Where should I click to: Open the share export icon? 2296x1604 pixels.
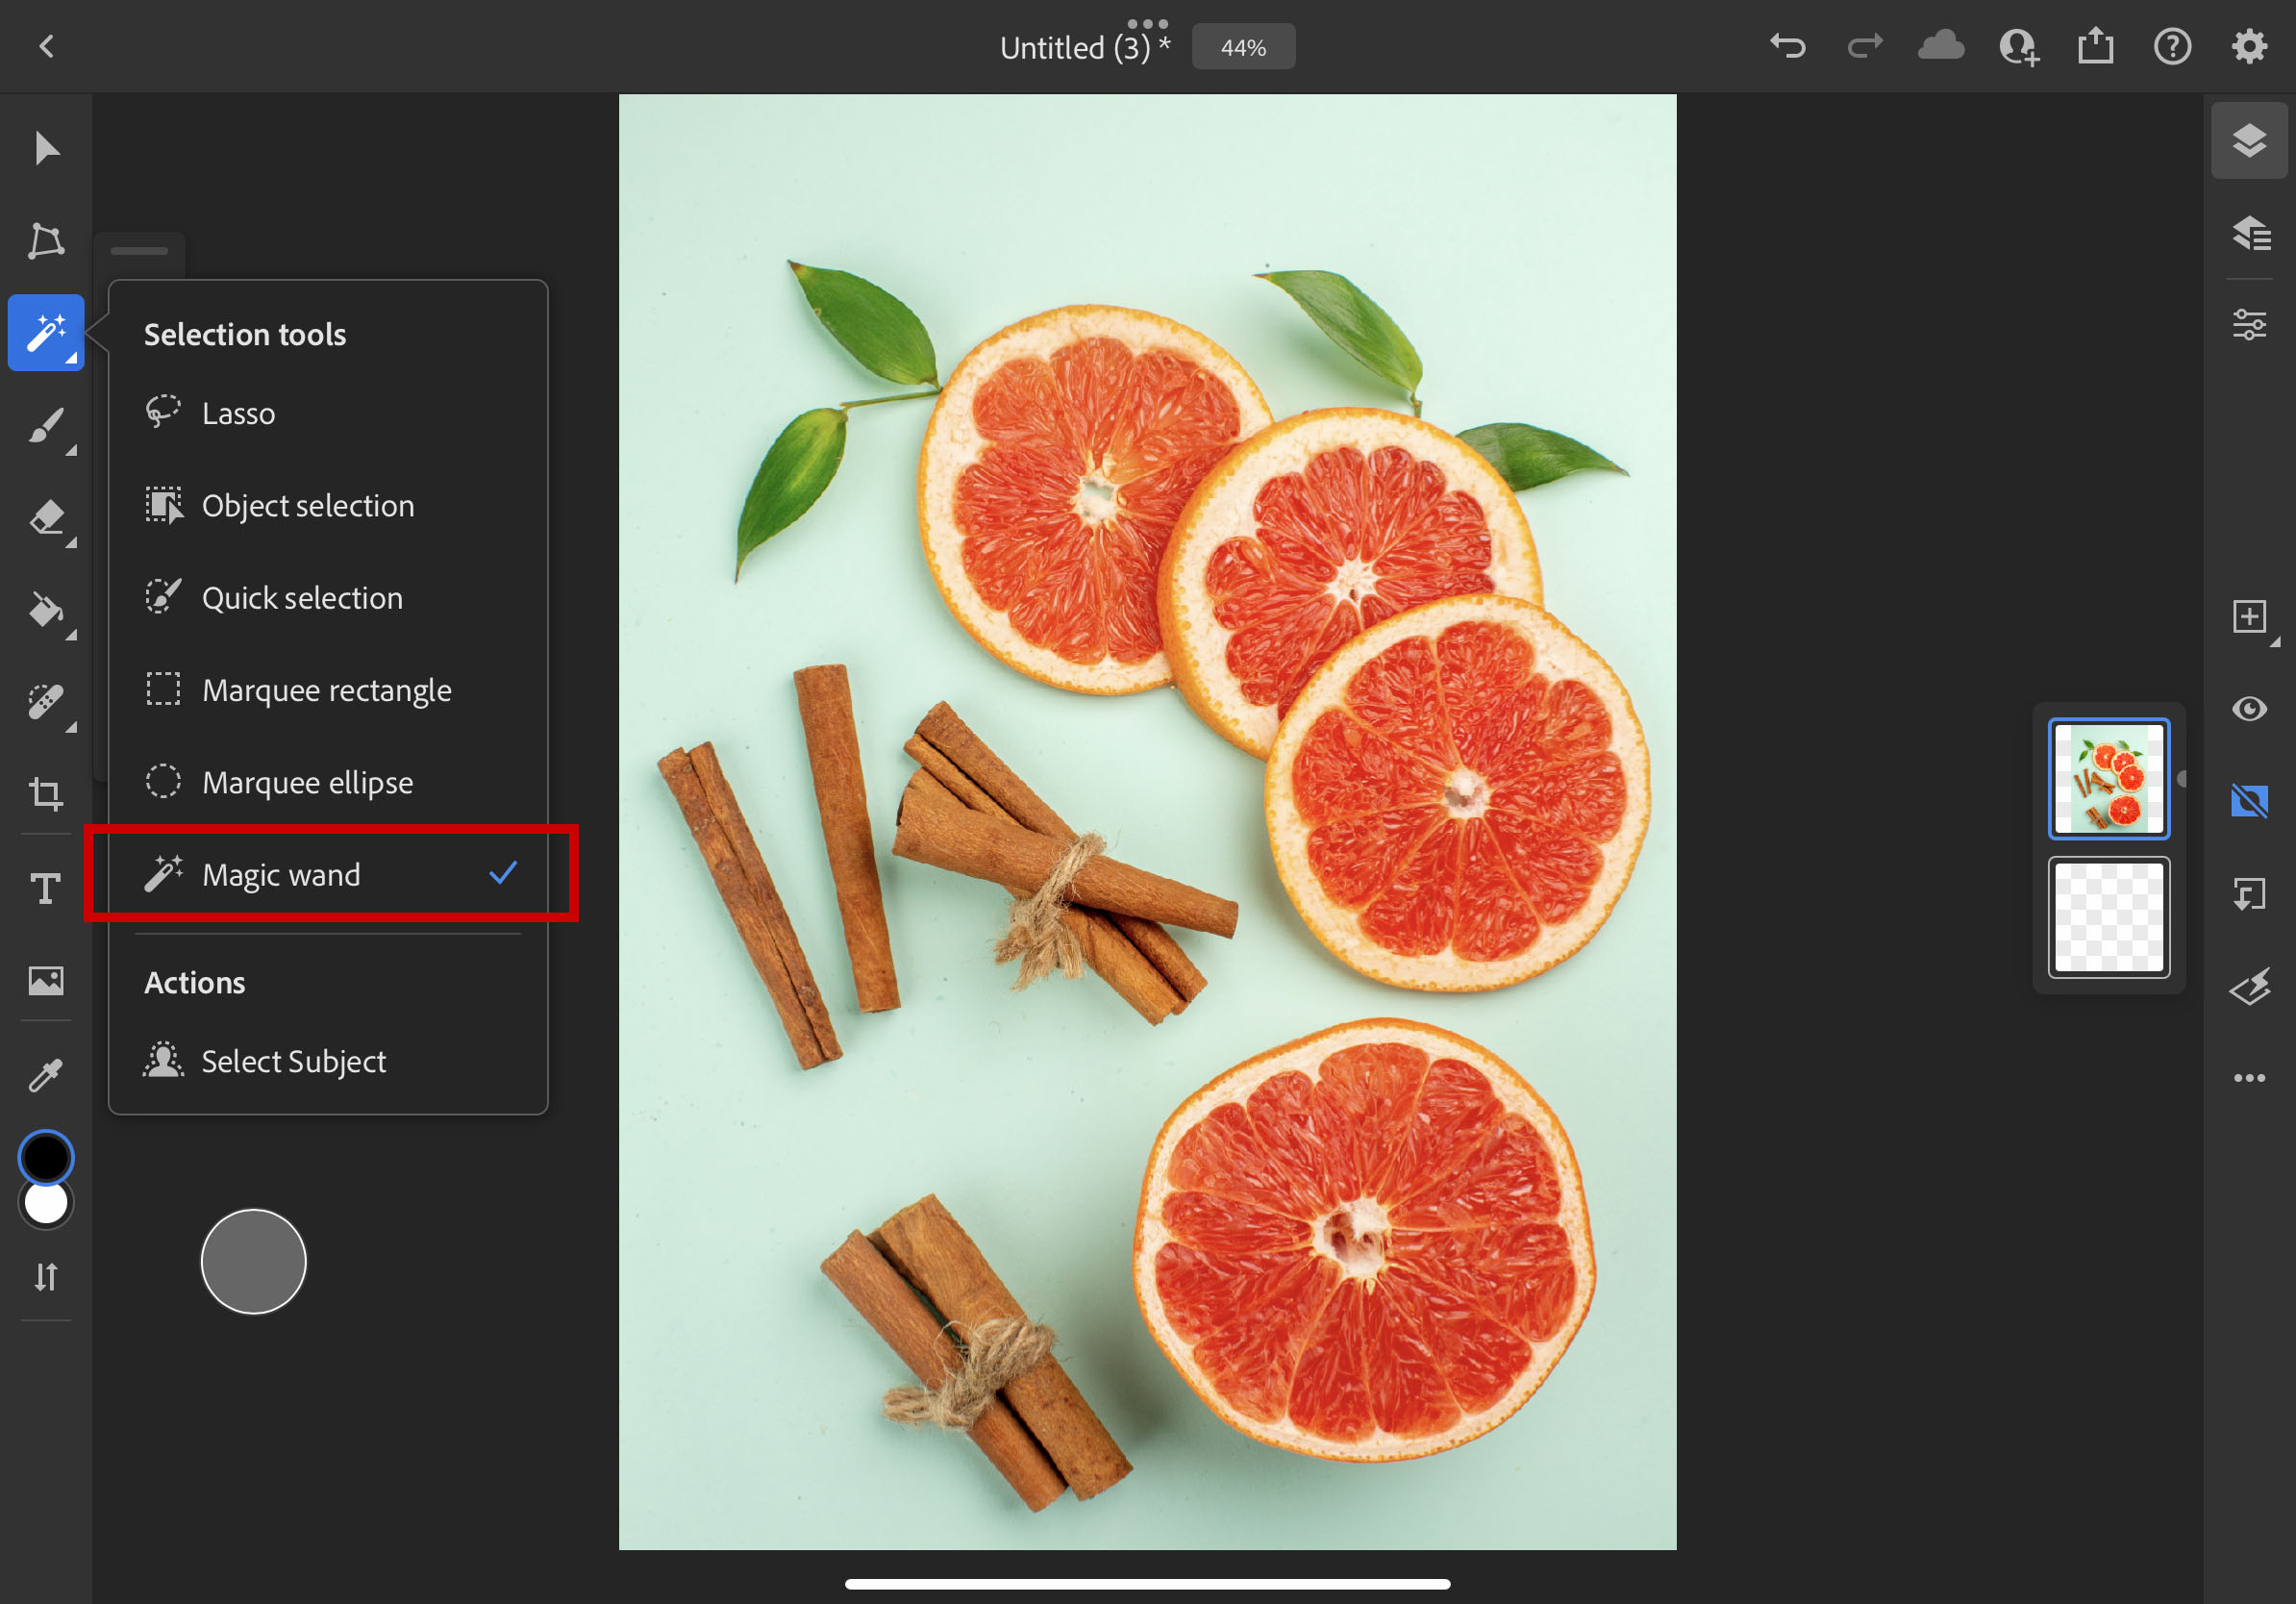2095,46
